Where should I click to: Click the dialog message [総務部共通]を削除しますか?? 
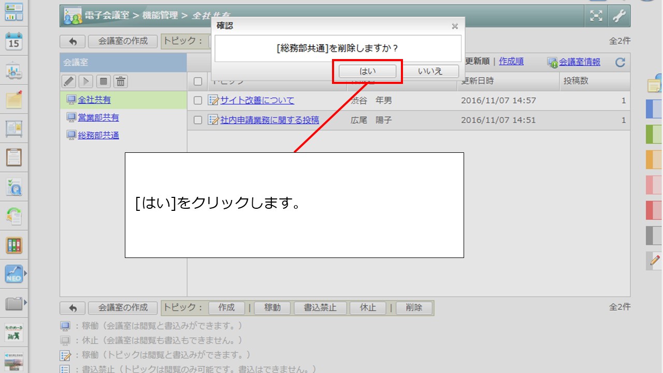point(338,48)
